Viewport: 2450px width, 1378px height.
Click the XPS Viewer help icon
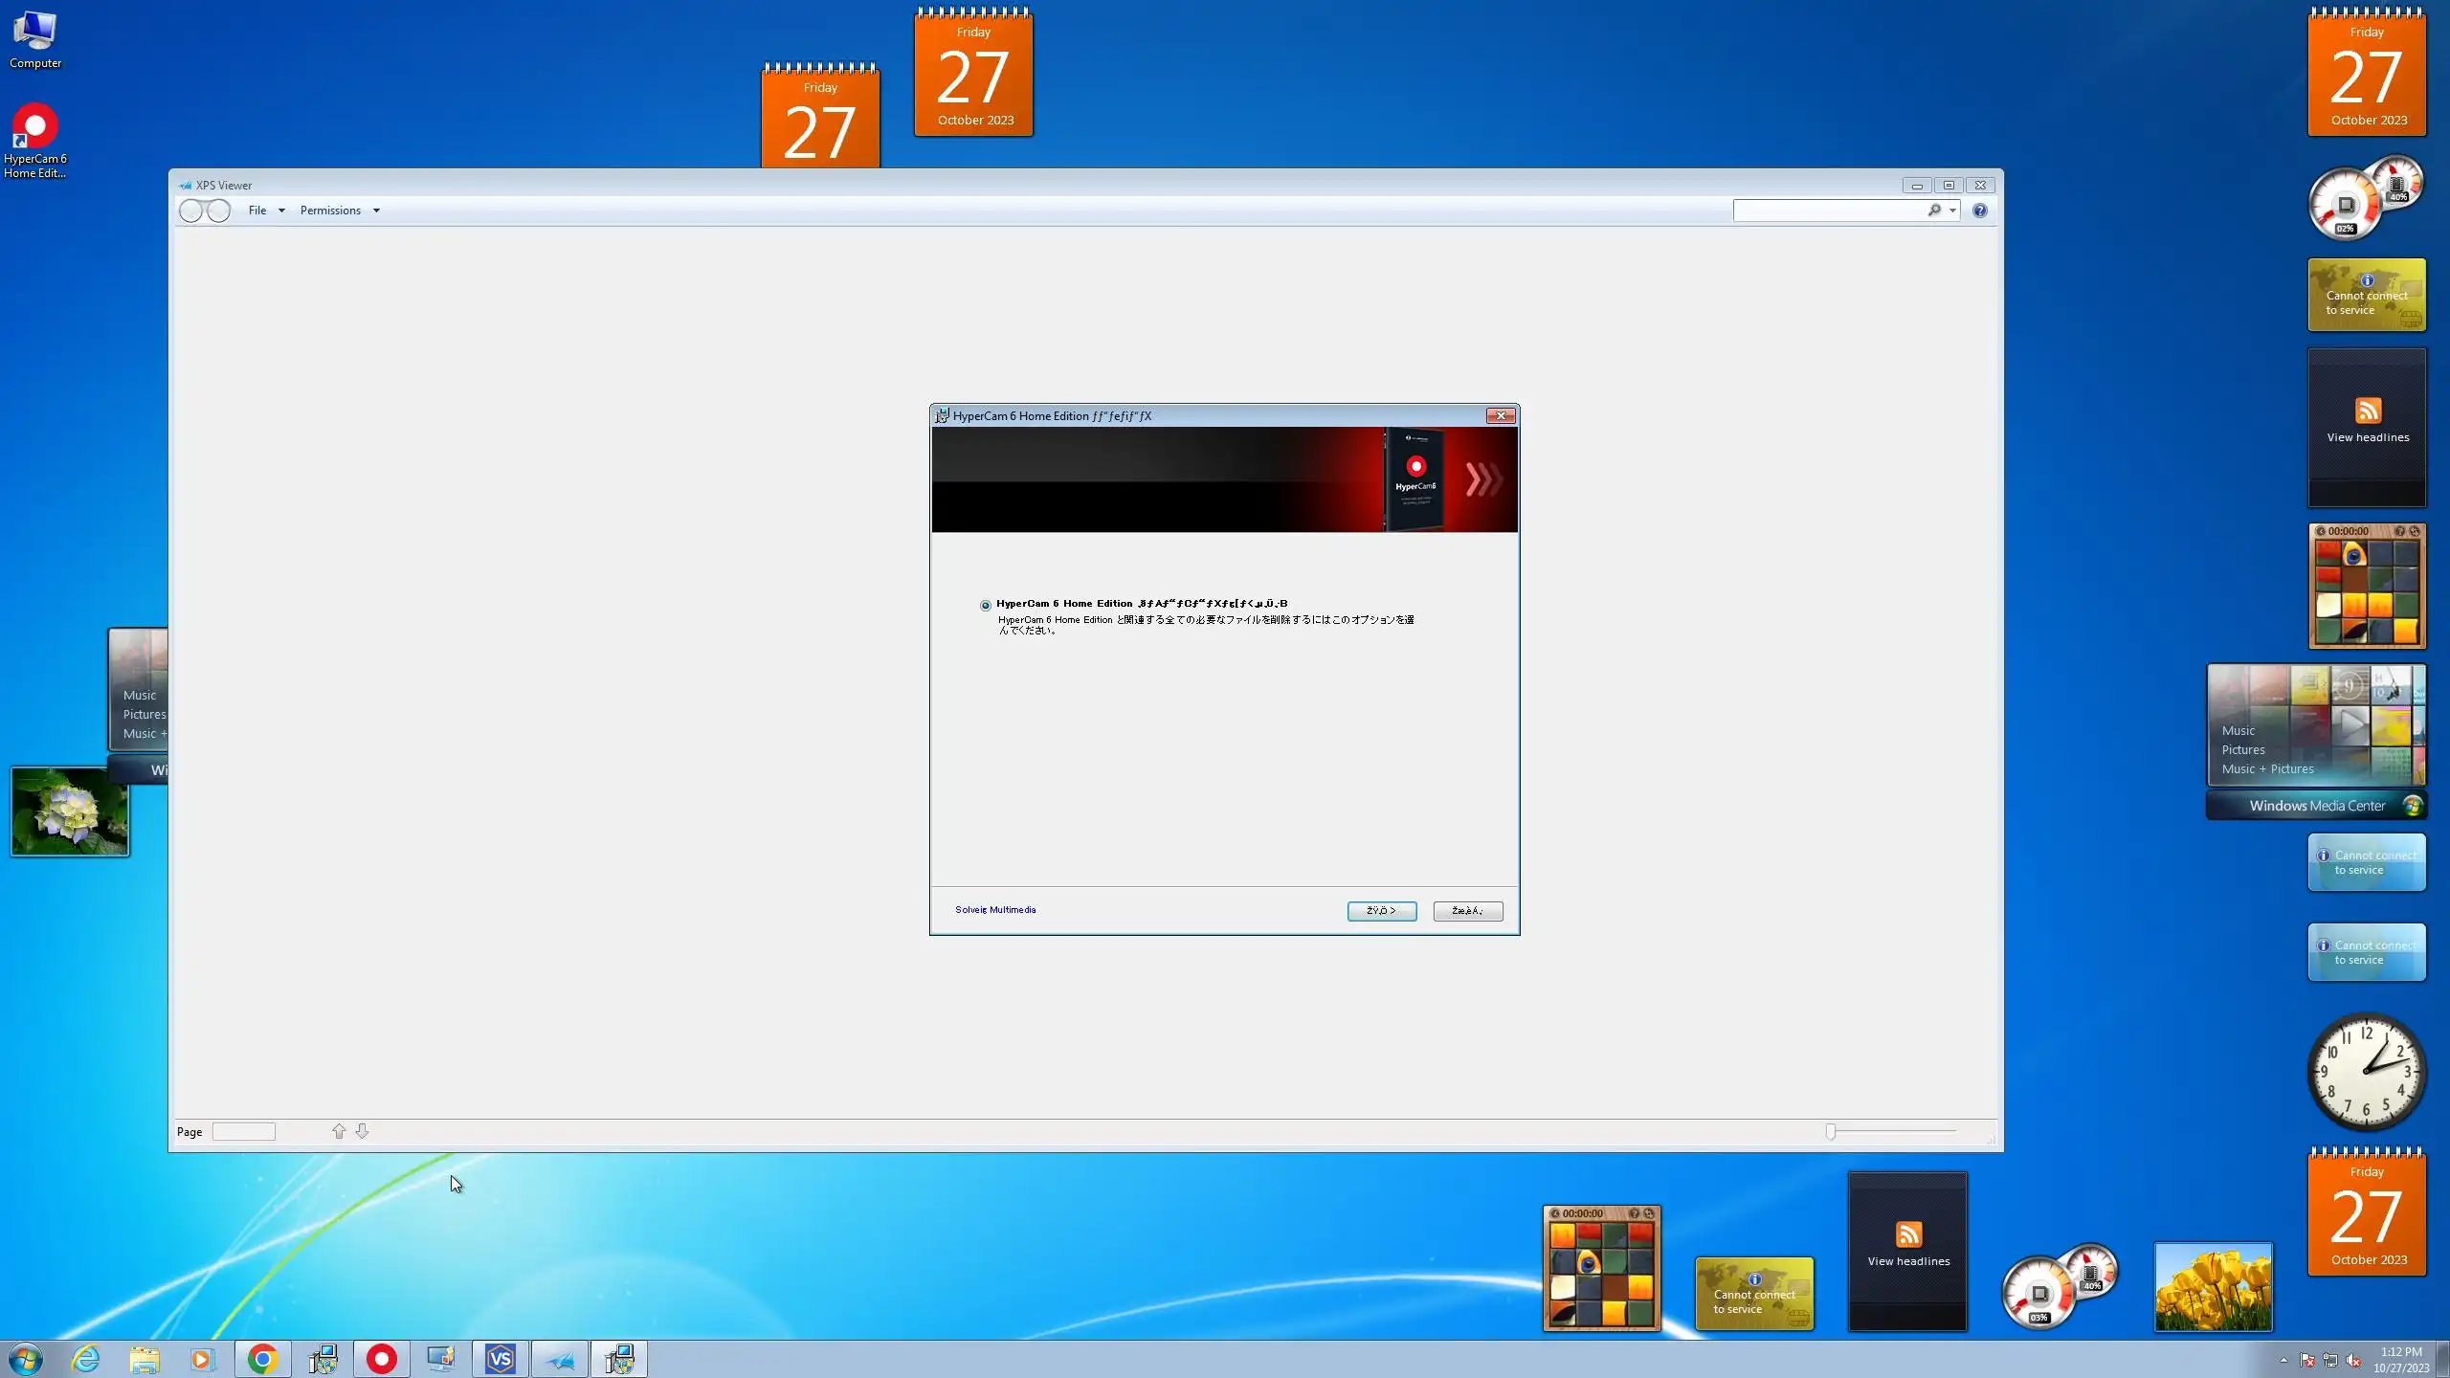point(1979,211)
